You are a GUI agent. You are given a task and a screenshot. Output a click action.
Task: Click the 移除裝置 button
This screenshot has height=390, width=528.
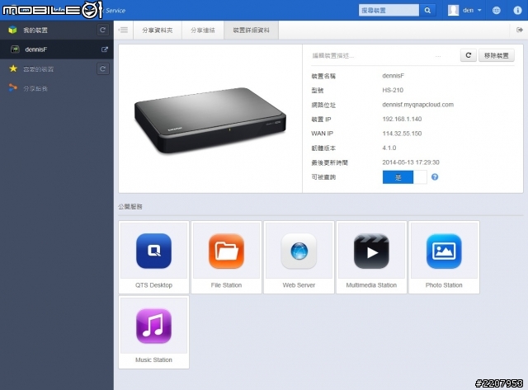[497, 55]
